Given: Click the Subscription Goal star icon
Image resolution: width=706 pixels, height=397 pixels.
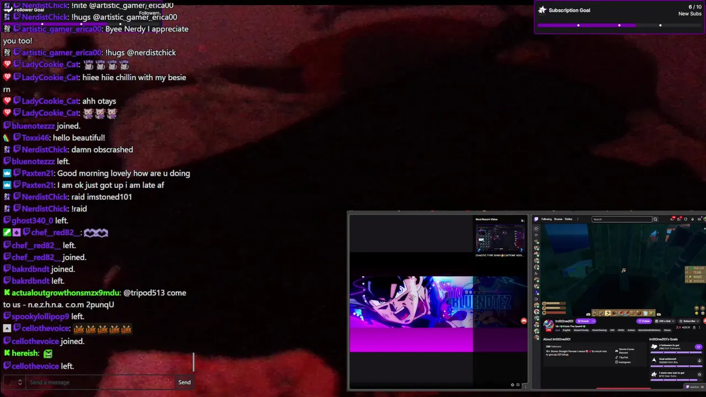Looking at the screenshot, I should point(542,10).
